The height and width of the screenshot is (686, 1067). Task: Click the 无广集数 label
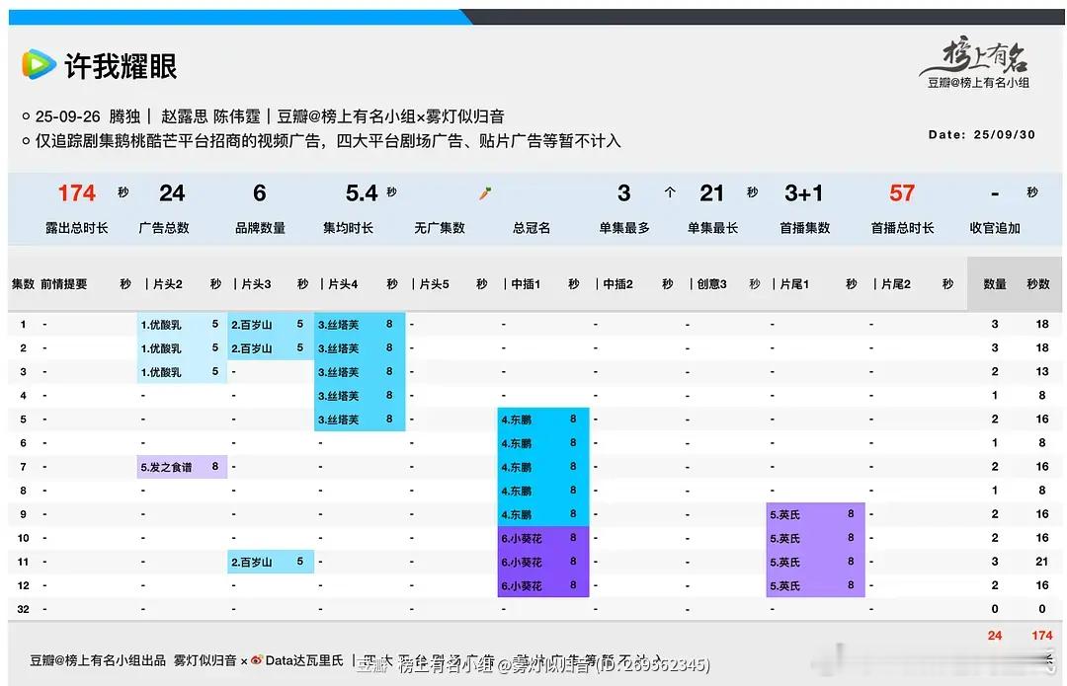click(x=440, y=228)
